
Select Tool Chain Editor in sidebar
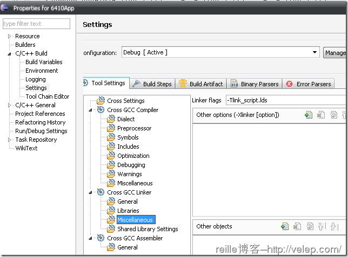[x=47, y=96]
